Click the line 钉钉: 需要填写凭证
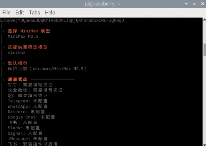The height and width of the screenshot is (146, 206). [30, 85]
